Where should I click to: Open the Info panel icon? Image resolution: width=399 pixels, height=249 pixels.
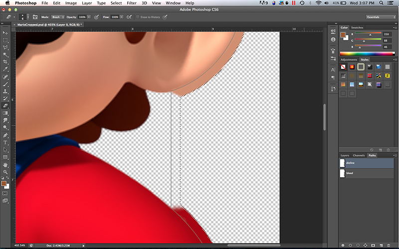(x=333, y=39)
